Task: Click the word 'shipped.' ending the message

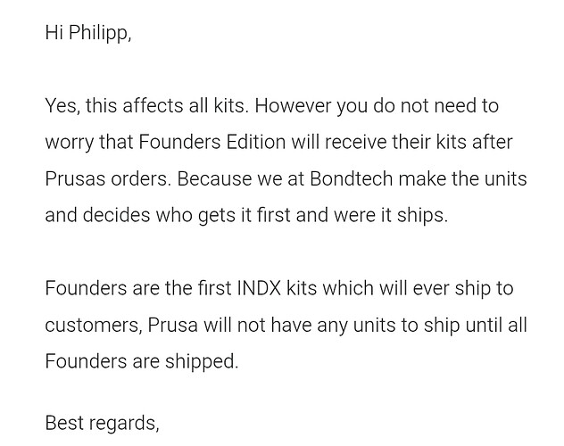Action: pyautogui.click(x=202, y=362)
